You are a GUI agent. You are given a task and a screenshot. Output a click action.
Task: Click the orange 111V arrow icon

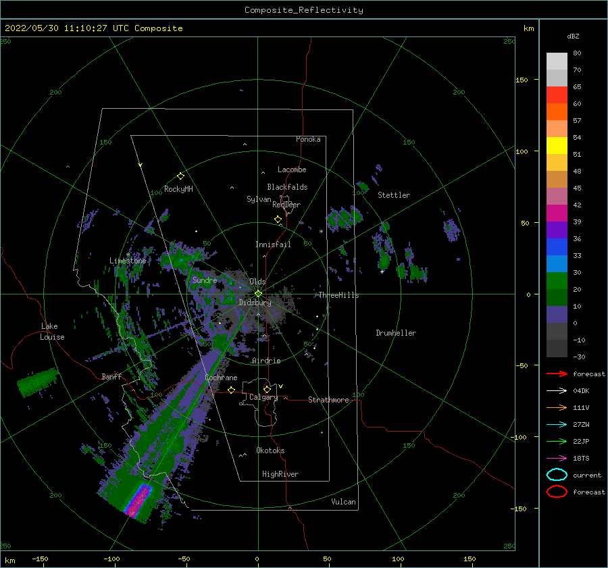tap(557, 407)
